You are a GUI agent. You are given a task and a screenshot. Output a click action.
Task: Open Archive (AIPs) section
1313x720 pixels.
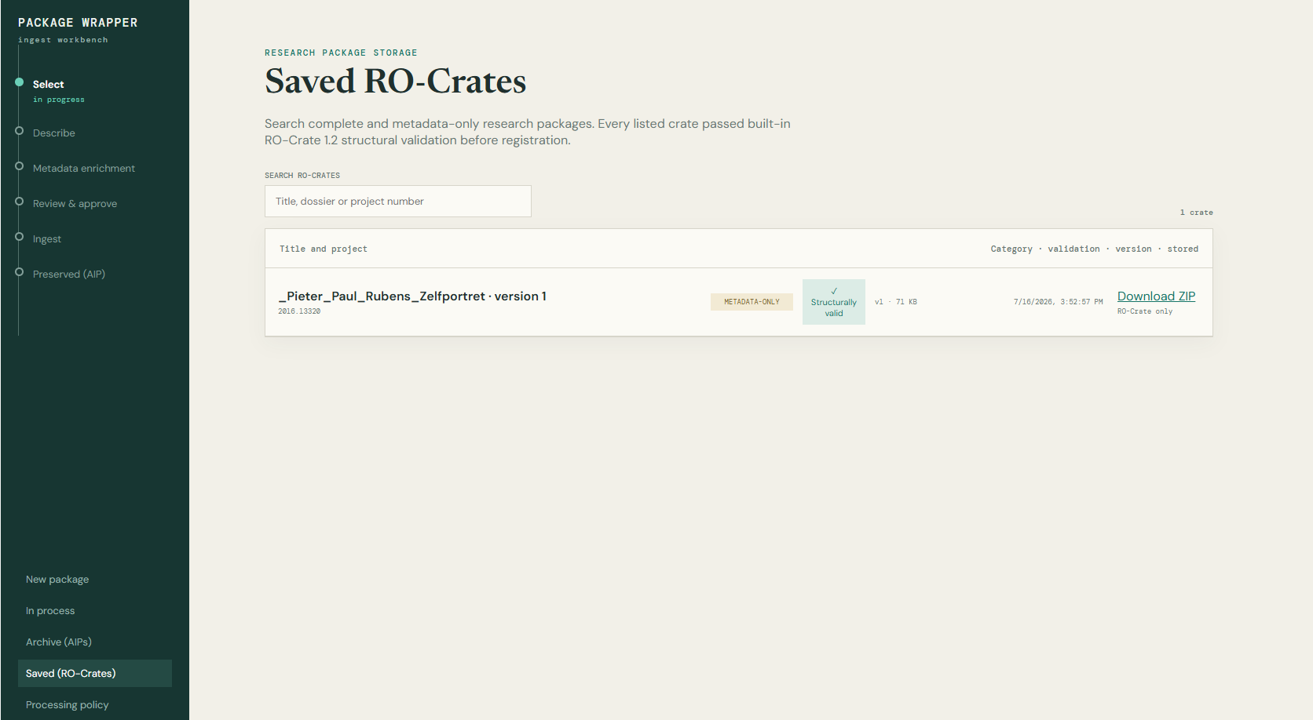coord(95,642)
